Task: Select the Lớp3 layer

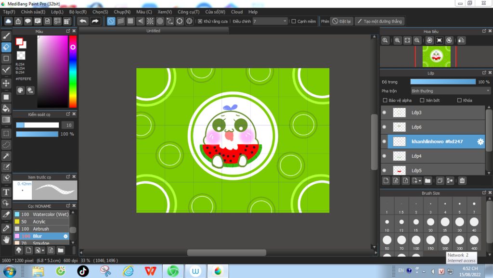Action: (x=433, y=113)
